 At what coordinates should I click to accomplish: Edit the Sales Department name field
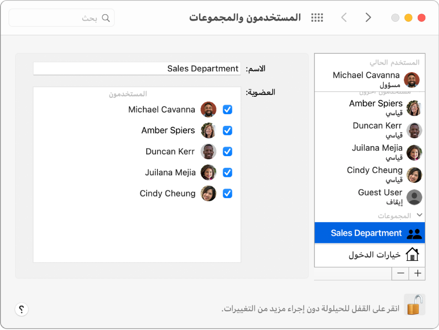tap(137, 68)
